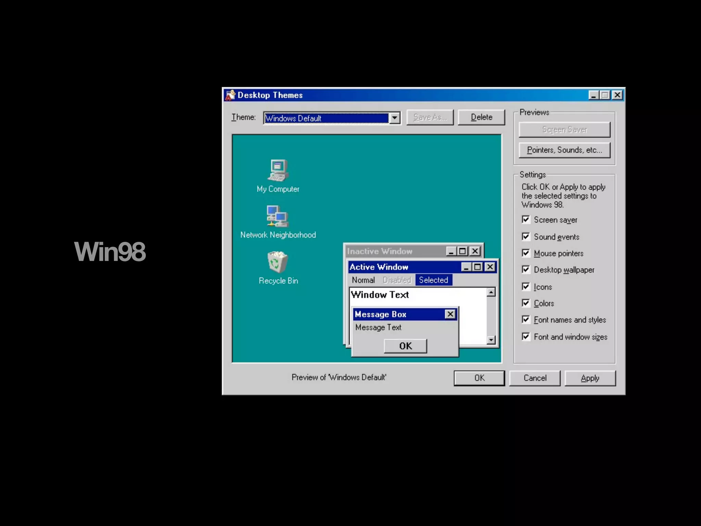Disable the Desktop wallpaper setting
The image size is (701, 526).
click(526, 270)
